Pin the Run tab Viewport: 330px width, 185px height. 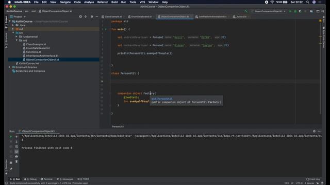pos(11,169)
